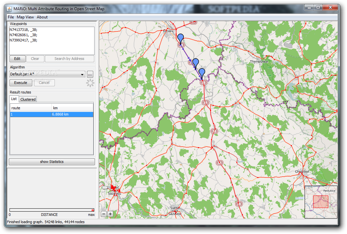Switch to the List results tab
The height and width of the screenshot is (234, 347).
coord(14,99)
